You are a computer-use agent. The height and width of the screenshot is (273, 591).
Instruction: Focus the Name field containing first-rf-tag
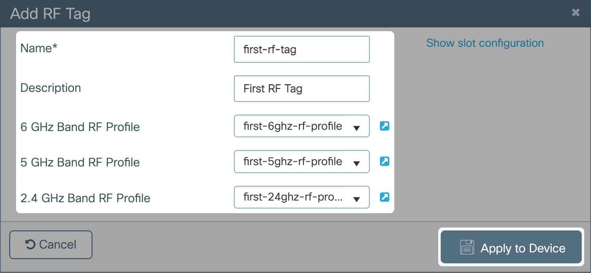coord(301,49)
